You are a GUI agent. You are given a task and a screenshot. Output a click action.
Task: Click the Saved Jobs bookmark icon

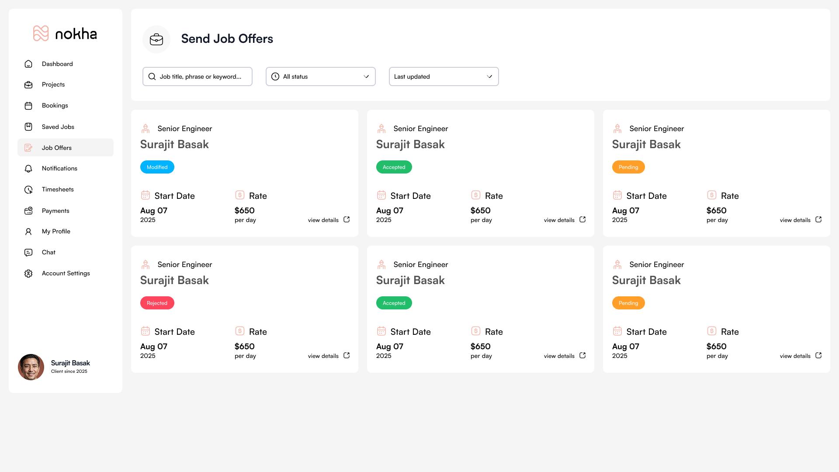(28, 126)
